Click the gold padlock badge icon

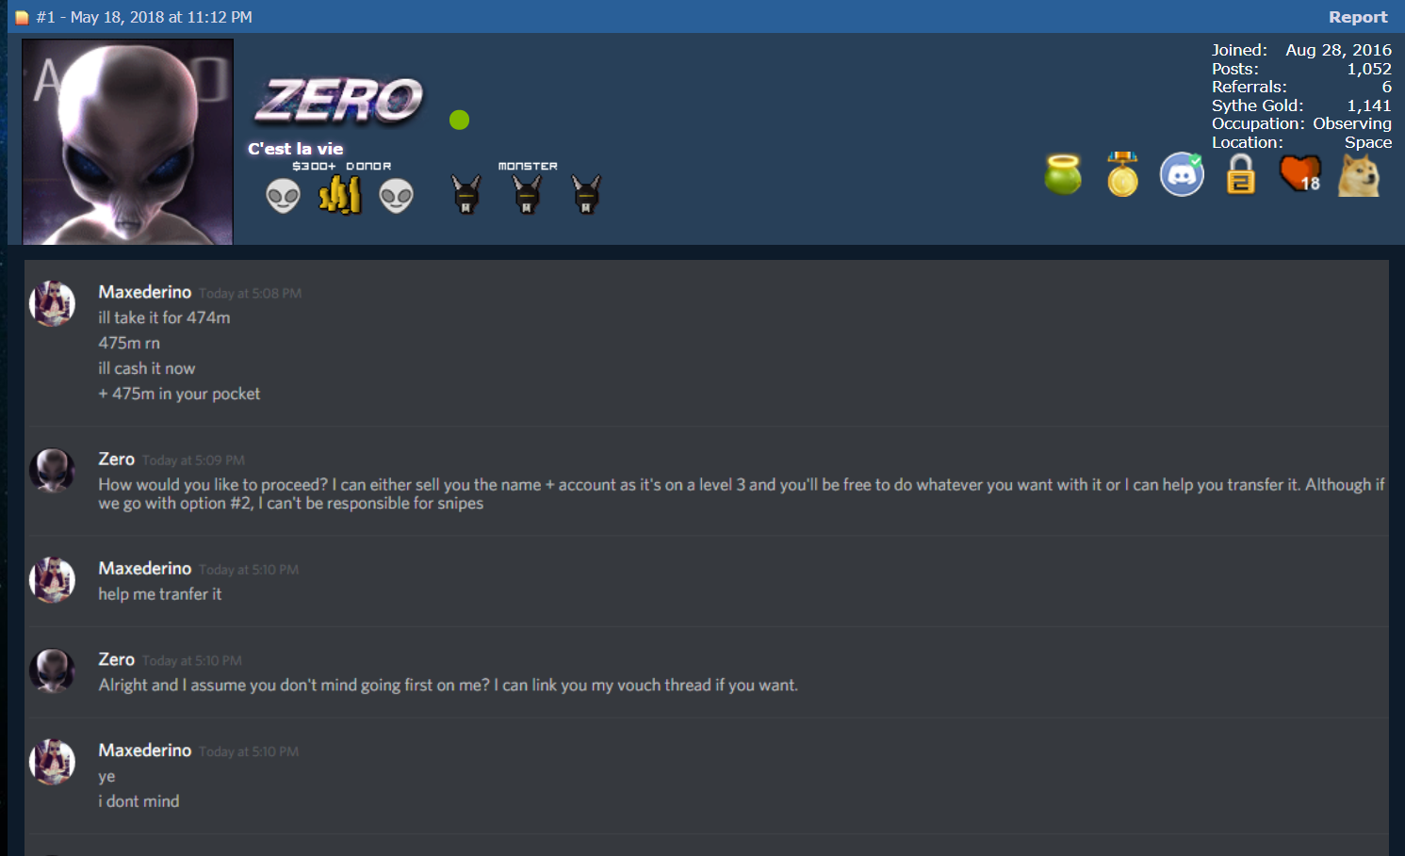coord(1240,174)
